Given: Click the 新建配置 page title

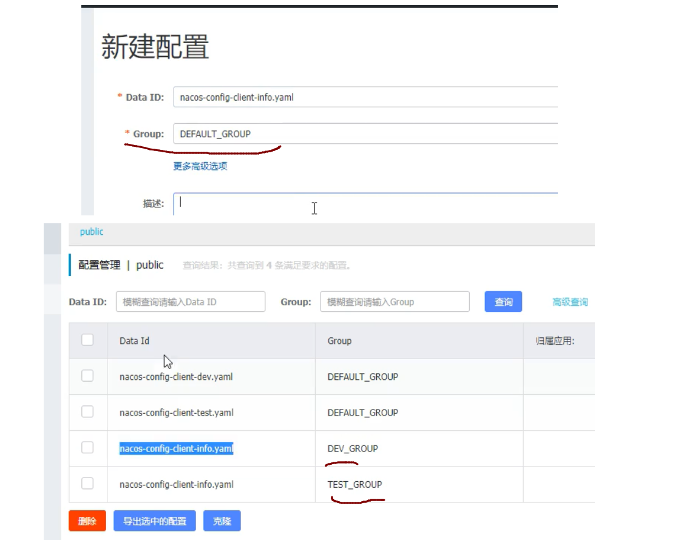Looking at the screenshot, I should point(155,47).
